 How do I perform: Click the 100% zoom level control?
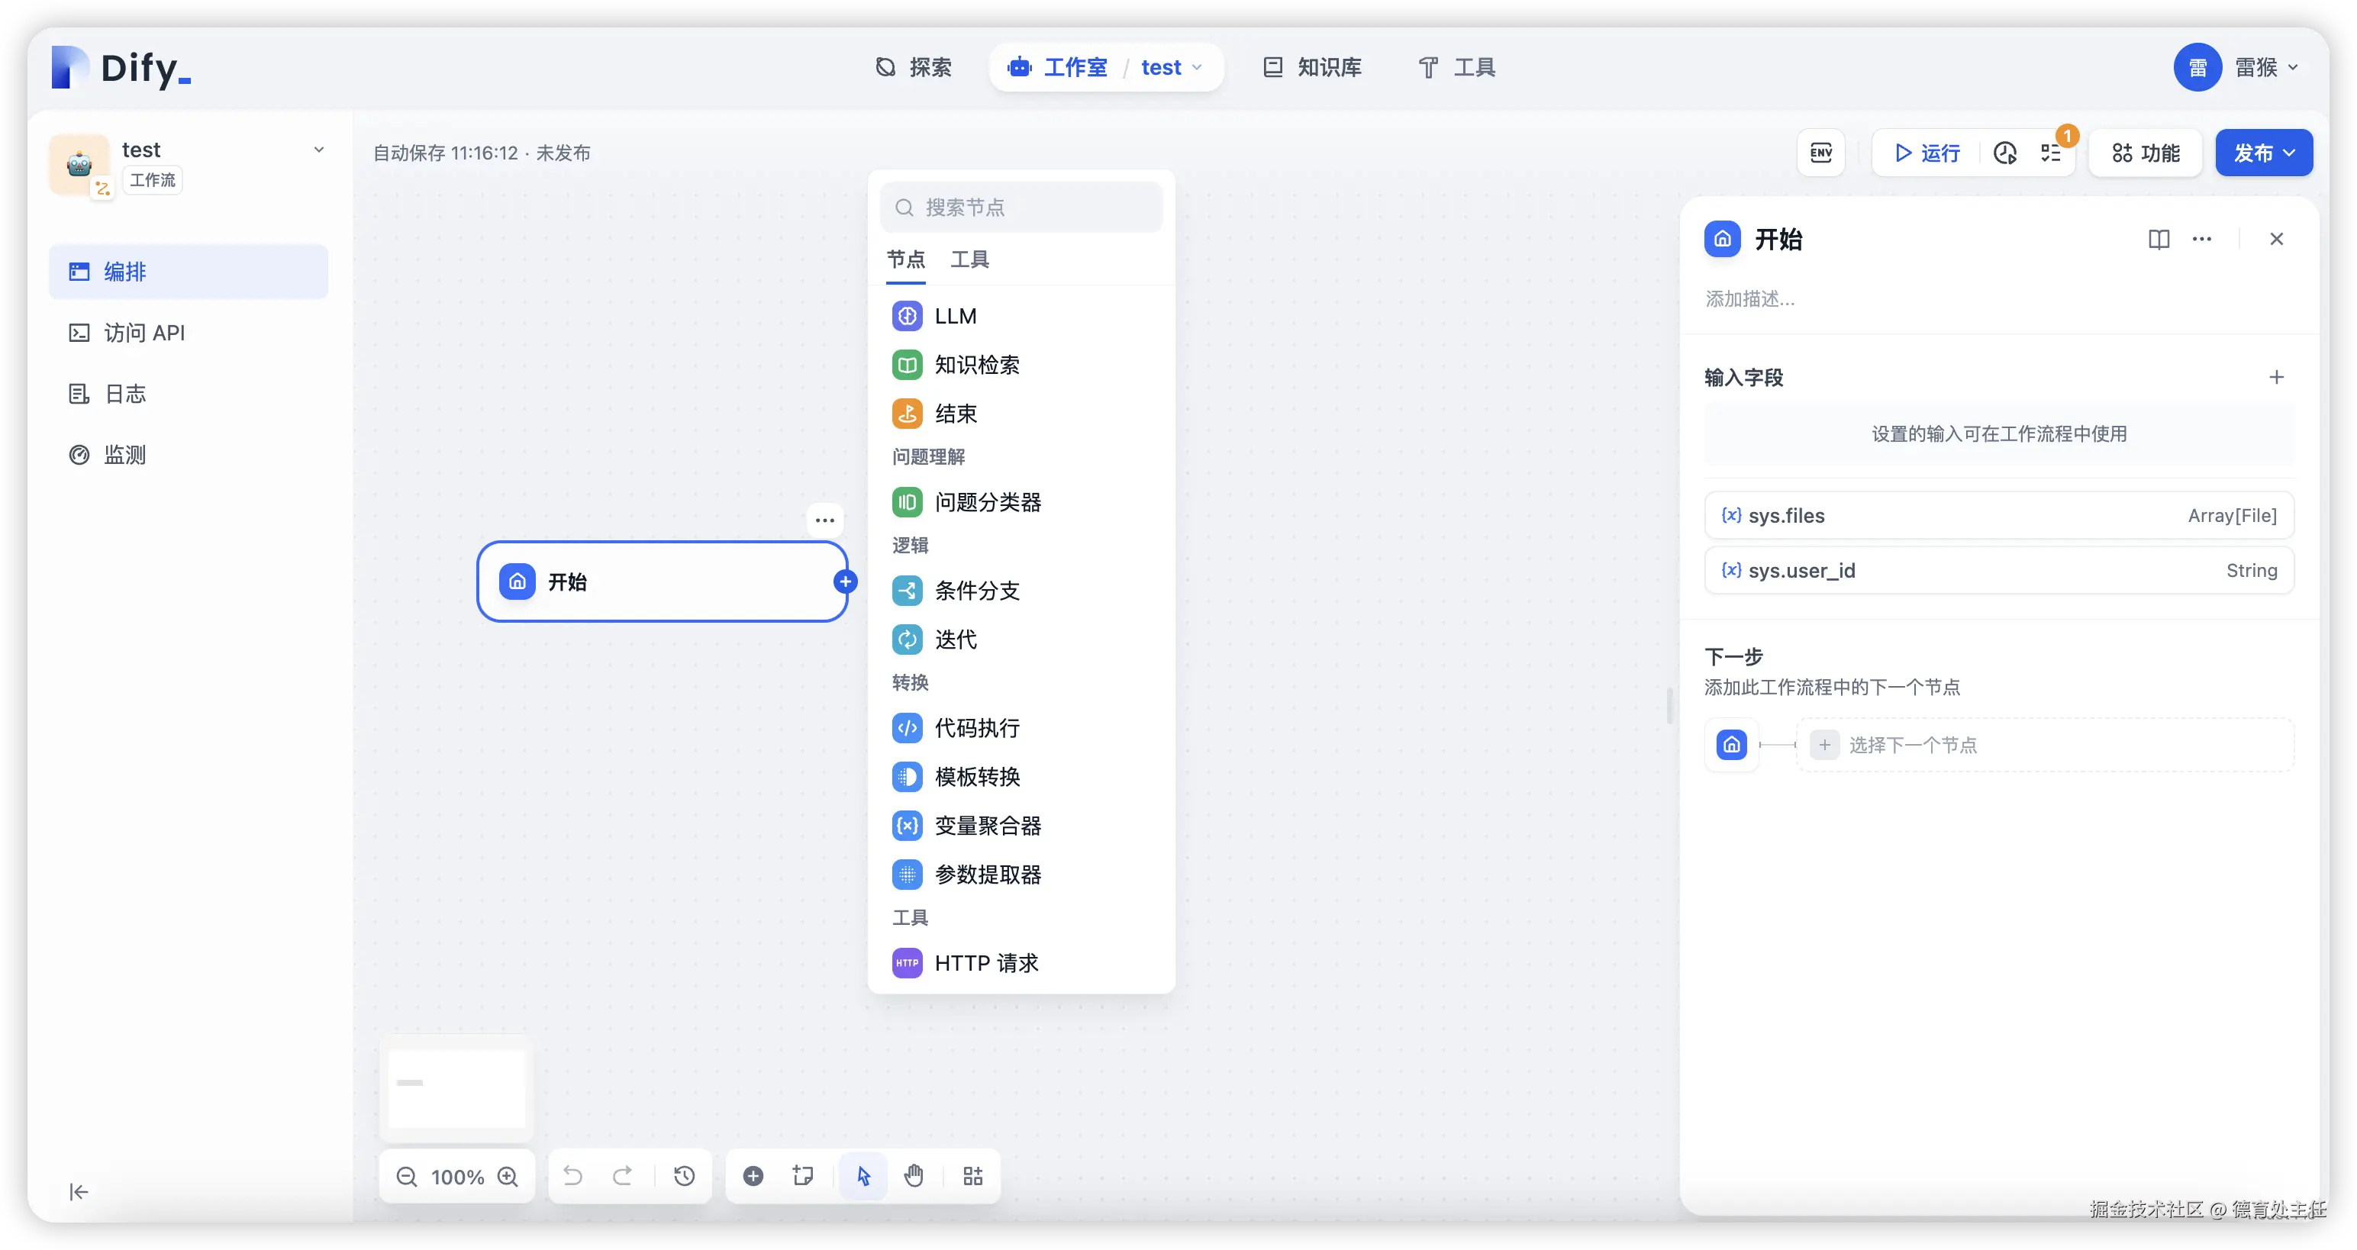click(x=457, y=1177)
